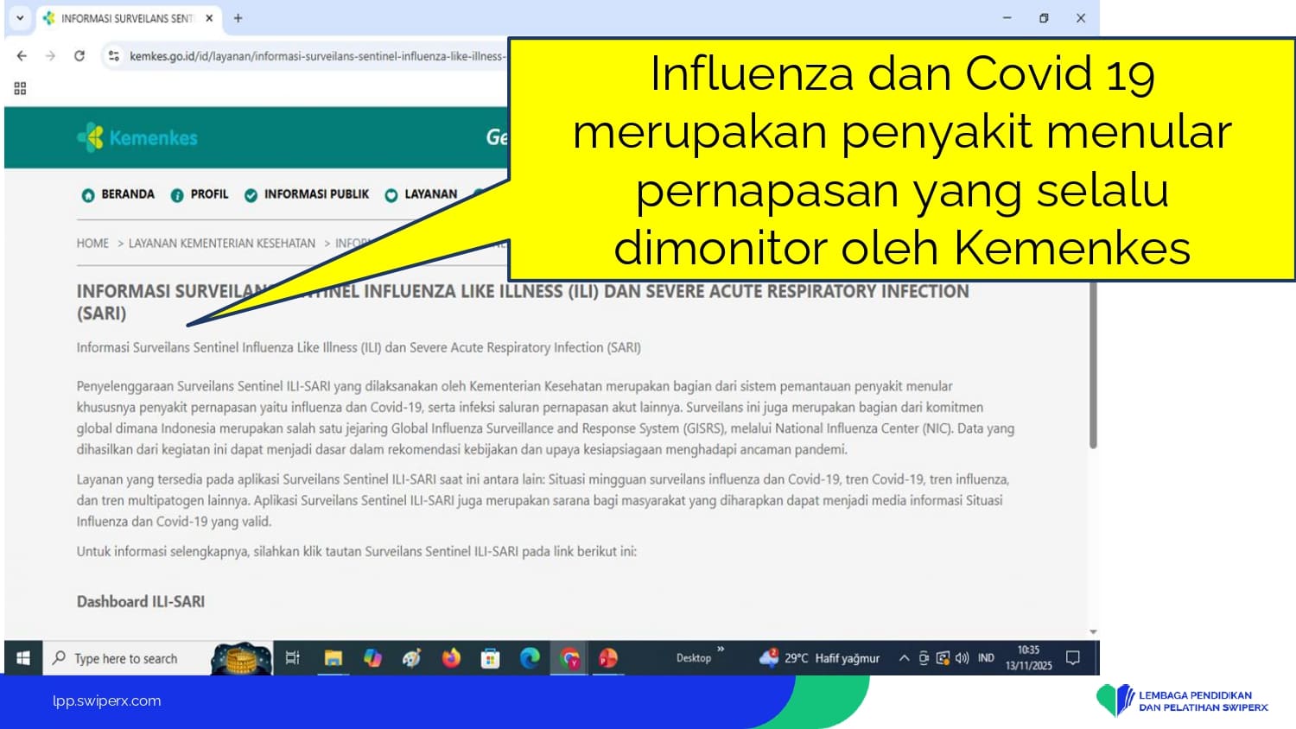Launch Firefox from the taskbar

pos(451,658)
